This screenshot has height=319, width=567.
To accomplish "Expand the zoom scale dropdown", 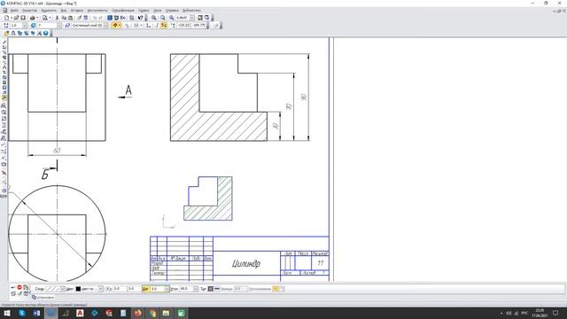I will (192, 18).
